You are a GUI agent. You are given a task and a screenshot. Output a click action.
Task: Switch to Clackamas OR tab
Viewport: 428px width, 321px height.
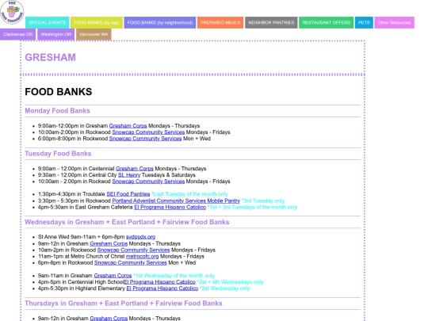click(x=17, y=34)
